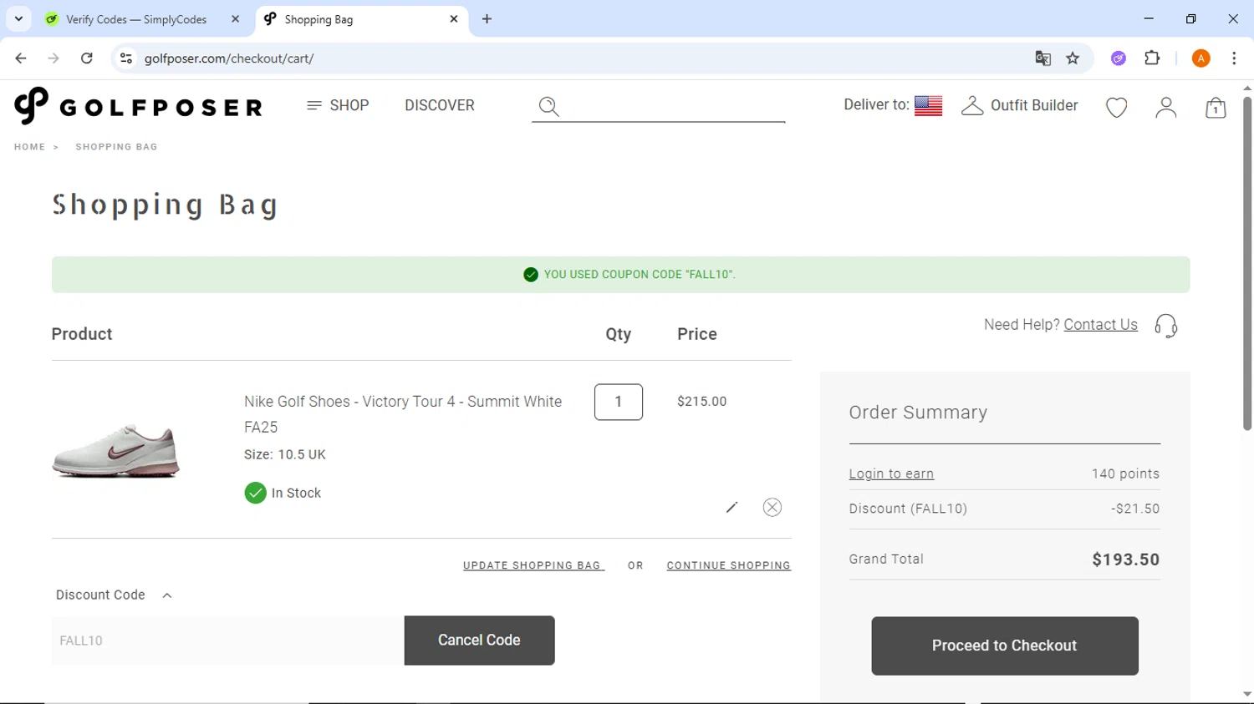Screen dimensions: 1254x704
Task: Open the DISCOVER menu
Action: tap(440, 105)
